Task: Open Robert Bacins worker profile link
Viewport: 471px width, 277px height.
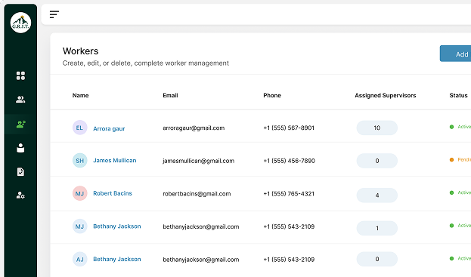Action: tap(113, 193)
